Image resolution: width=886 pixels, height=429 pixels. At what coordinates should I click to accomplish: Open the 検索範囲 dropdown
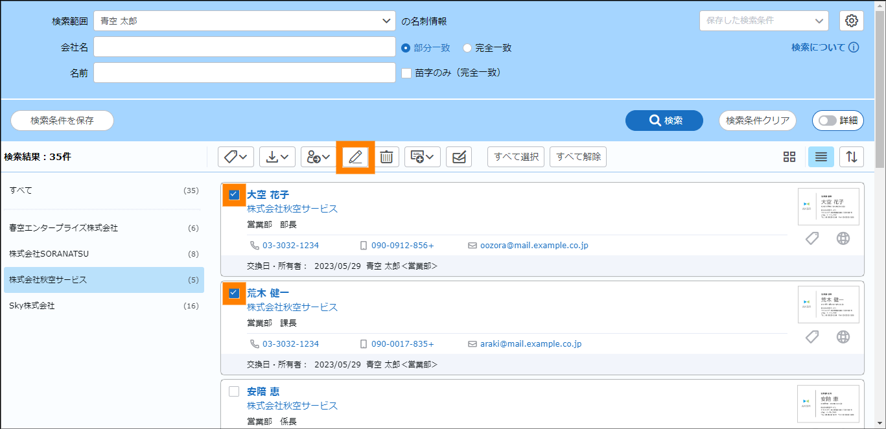point(244,21)
